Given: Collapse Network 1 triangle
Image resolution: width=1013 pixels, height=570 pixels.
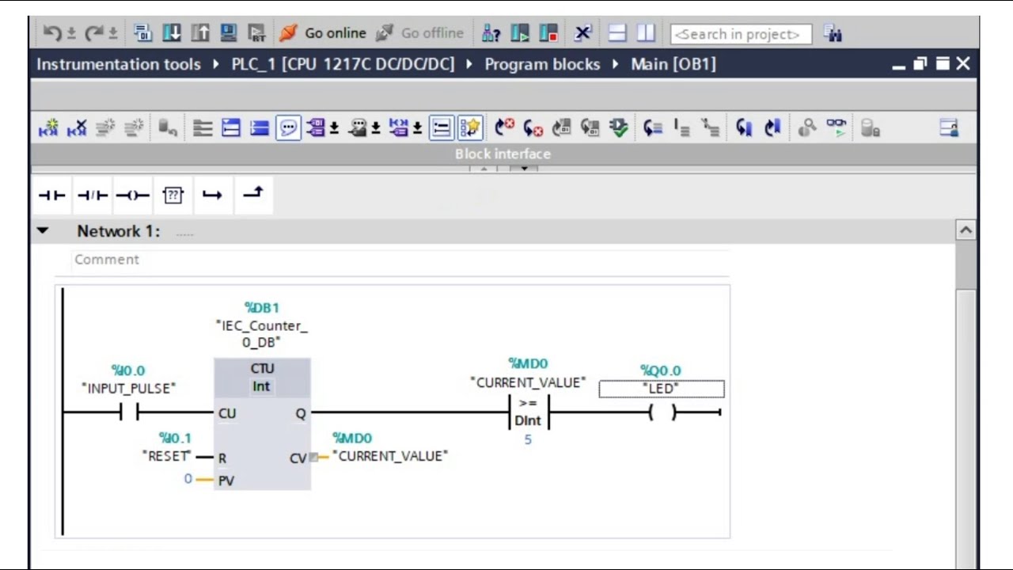Looking at the screenshot, I should click(x=43, y=231).
